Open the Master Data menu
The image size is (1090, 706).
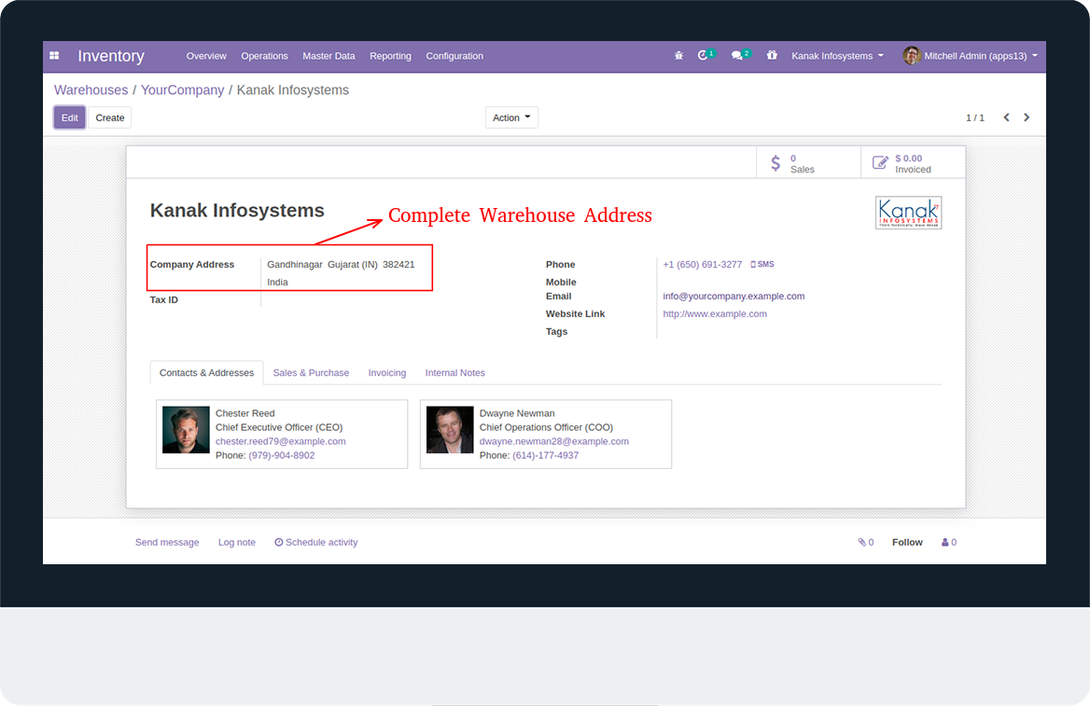tap(328, 56)
